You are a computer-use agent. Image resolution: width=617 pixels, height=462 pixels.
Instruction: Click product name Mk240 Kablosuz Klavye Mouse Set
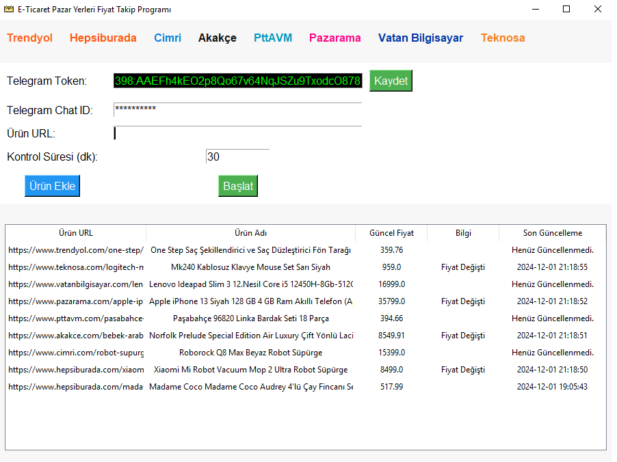(250, 267)
